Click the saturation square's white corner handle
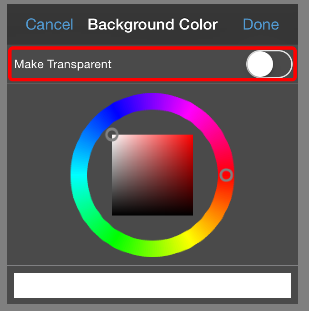Viewport: 309px width, 311px height. 112,135
